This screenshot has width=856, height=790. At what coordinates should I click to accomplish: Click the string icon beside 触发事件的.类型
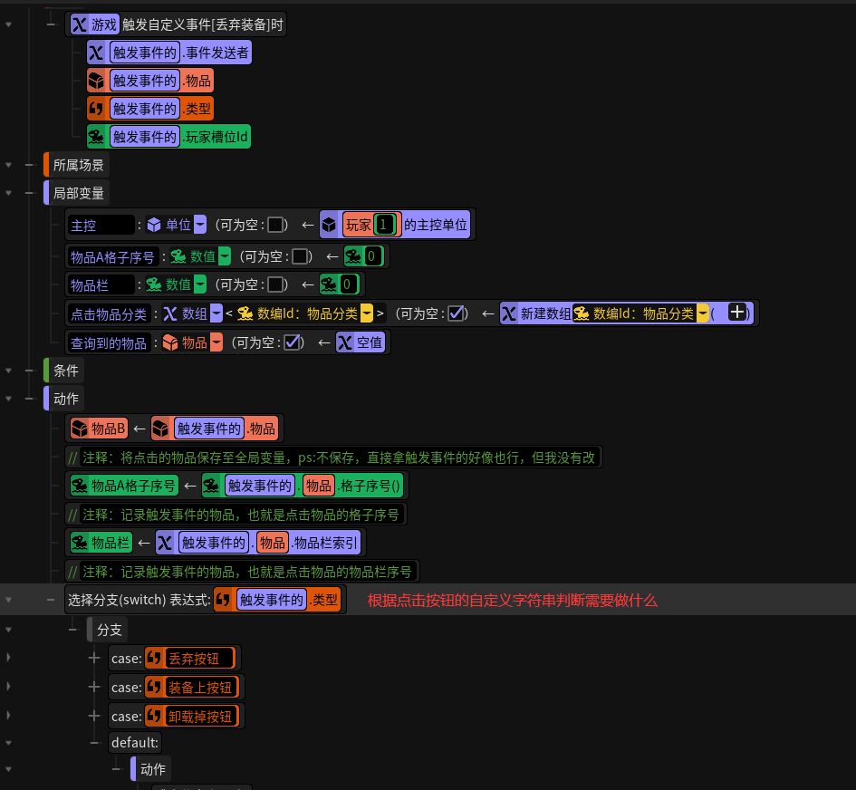tap(96, 109)
